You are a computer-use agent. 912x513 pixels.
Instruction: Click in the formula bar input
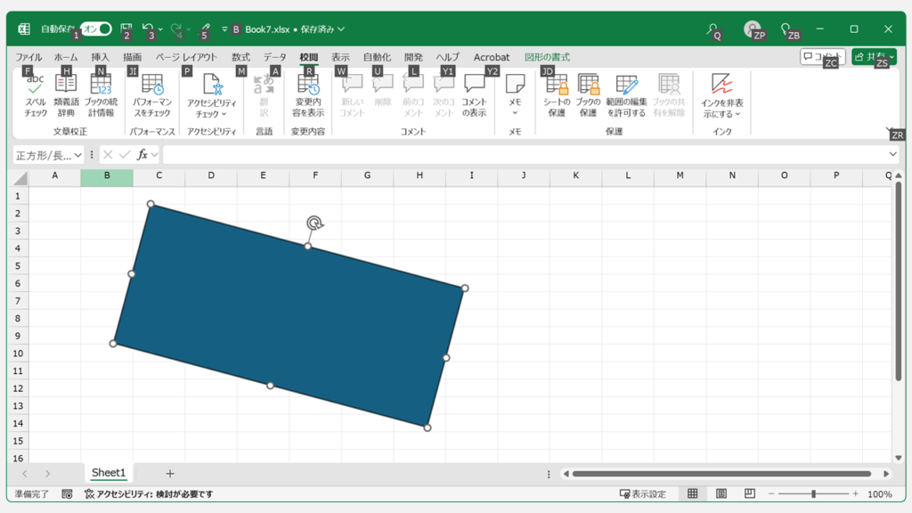tap(524, 155)
